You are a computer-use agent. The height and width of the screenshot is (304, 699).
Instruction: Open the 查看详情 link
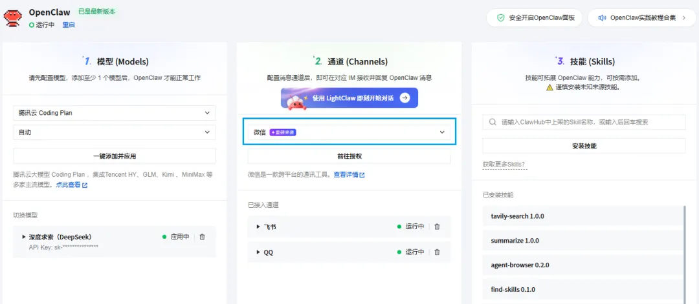[346, 175]
